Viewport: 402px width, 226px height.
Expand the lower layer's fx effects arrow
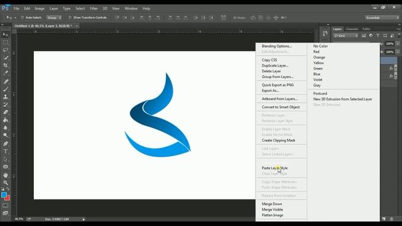(396, 76)
